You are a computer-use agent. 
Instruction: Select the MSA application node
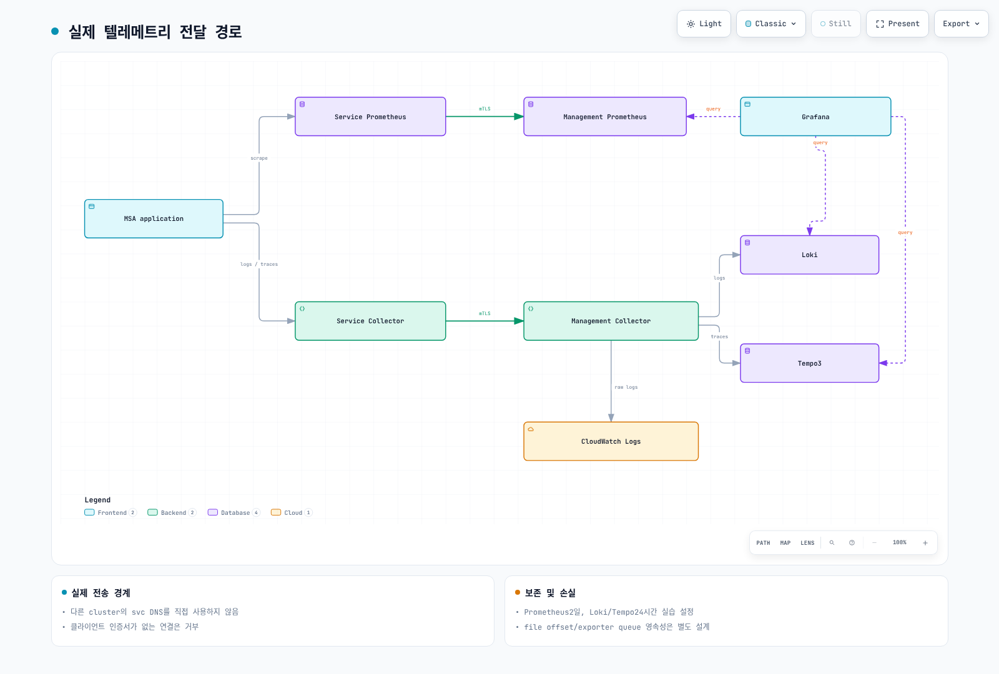tap(154, 219)
